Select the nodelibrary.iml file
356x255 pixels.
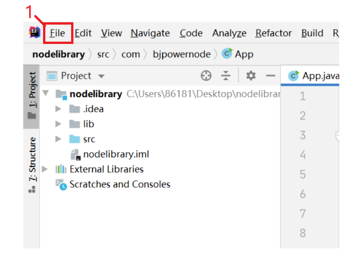click(x=160, y=154)
